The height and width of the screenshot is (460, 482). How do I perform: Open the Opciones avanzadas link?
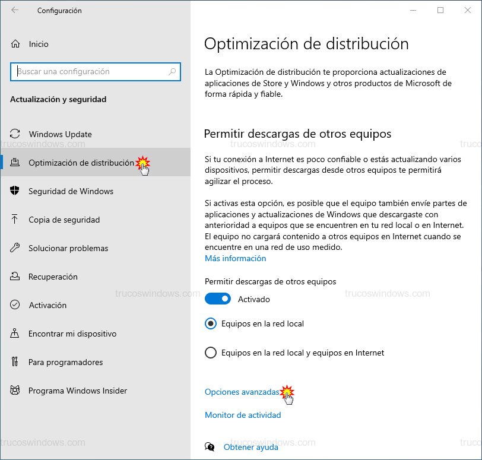pos(242,392)
